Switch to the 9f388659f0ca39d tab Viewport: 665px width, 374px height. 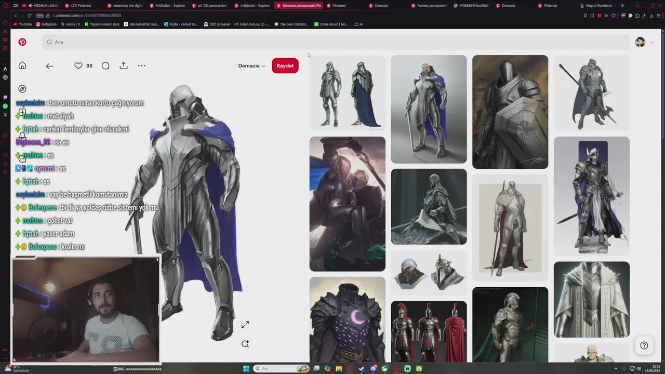coord(471,6)
